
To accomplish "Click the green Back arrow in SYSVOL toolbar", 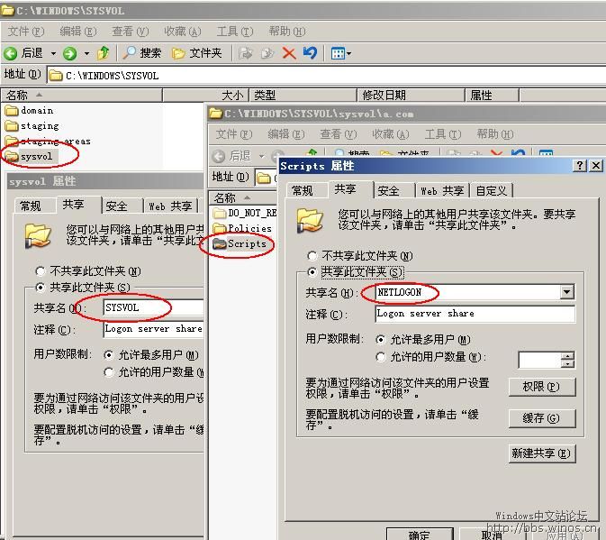I will [x=11, y=53].
